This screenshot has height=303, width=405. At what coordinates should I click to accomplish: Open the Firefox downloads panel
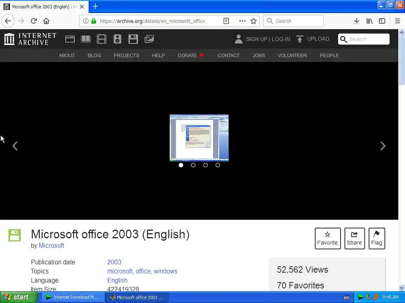click(356, 21)
